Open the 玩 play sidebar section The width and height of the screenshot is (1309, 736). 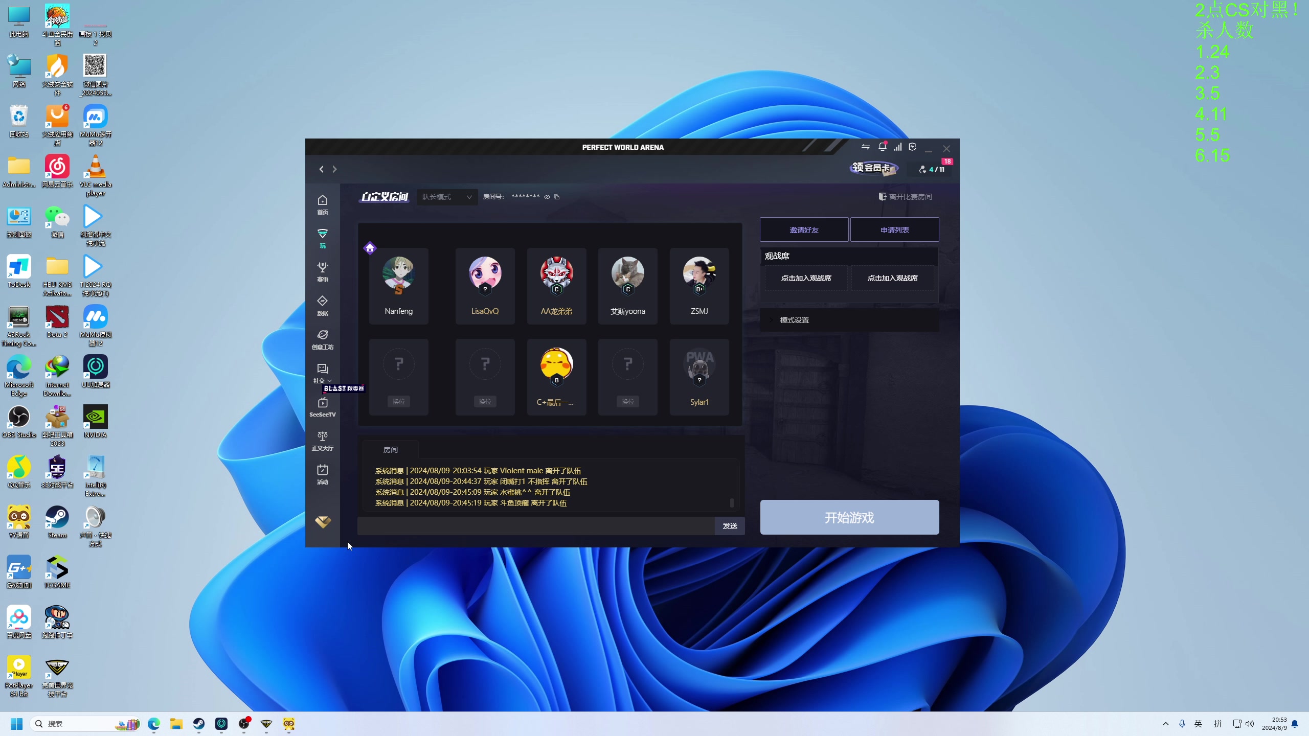click(x=322, y=238)
